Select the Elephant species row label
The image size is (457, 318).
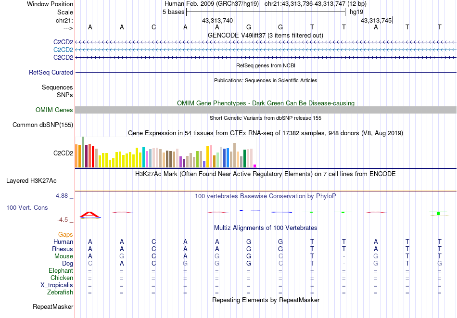61,270
